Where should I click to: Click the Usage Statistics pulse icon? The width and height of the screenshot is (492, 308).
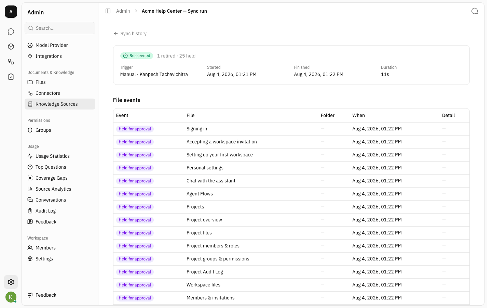tap(30, 156)
